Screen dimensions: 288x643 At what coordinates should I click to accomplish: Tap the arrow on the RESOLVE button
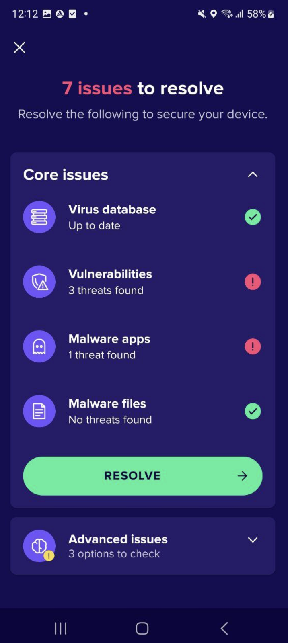coord(242,476)
